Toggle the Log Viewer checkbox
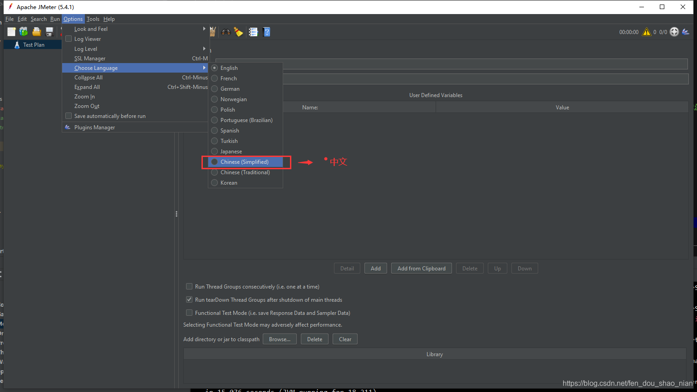This screenshot has width=697, height=392. pyautogui.click(x=69, y=39)
